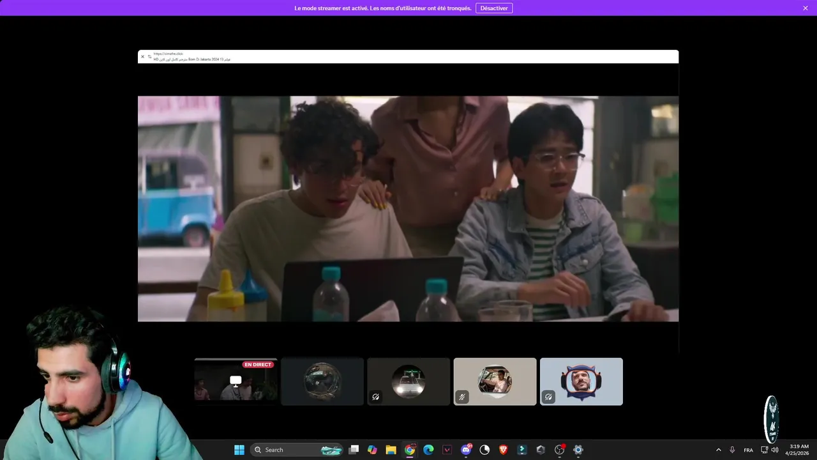Viewport: 817px width, 460px height.
Task: Open the teal terminal-style app in the taskbar
Action: point(522,450)
